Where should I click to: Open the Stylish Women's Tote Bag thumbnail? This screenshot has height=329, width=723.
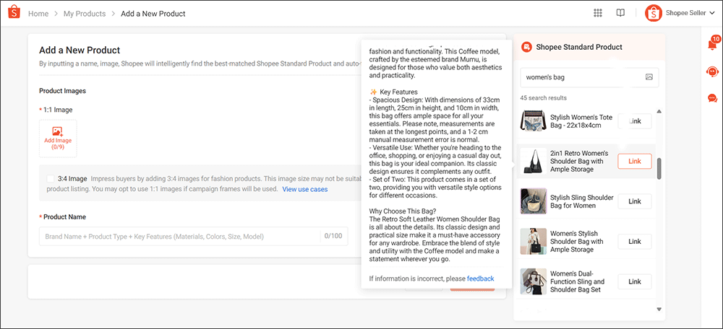(x=534, y=121)
